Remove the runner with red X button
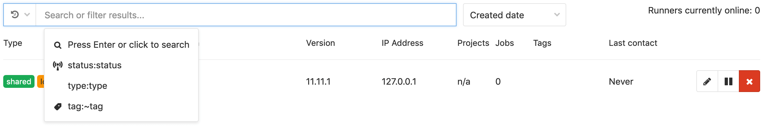Screen dimensions: 765x126 [750, 81]
